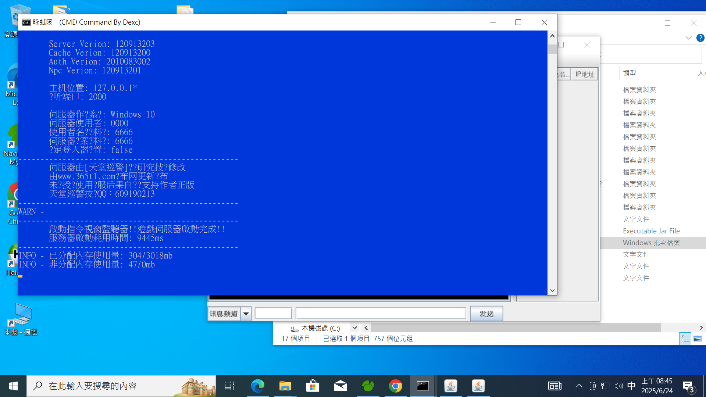The width and height of the screenshot is (706, 397).
Task: Click the volume speaker tray icon
Action: point(618,386)
